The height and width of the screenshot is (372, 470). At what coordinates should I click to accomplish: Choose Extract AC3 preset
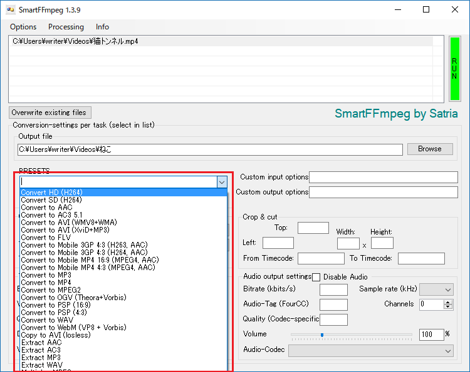pos(123,350)
